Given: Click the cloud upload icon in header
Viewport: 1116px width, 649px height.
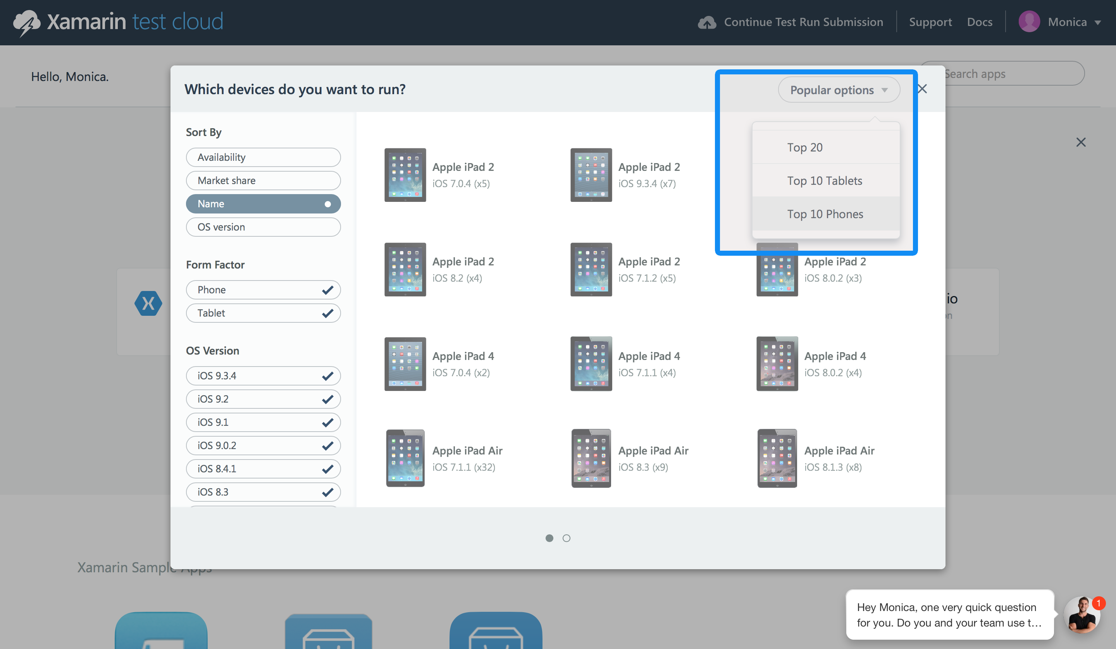Looking at the screenshot, I should (x=707, y=22).
